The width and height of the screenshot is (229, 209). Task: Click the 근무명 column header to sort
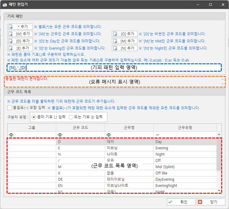(x=129, y=127)
